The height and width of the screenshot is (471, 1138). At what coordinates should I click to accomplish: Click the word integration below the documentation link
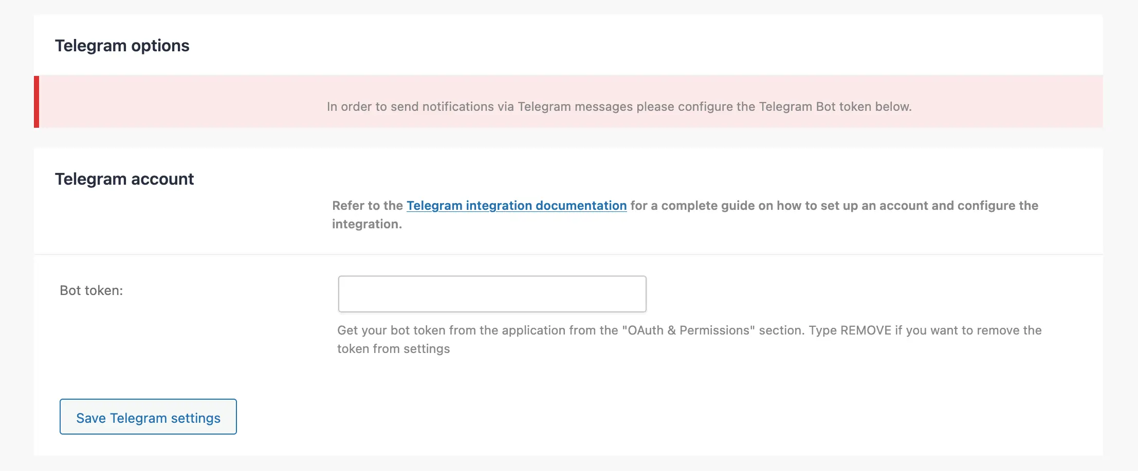pyautogui.click(x=367, y=224)
